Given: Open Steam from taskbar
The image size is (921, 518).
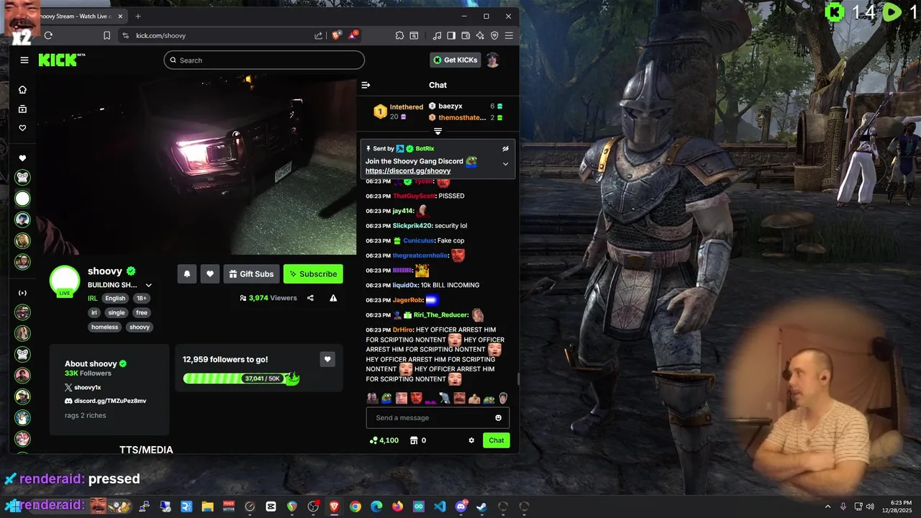Looking at the screenshot, I should pos(482,506).
